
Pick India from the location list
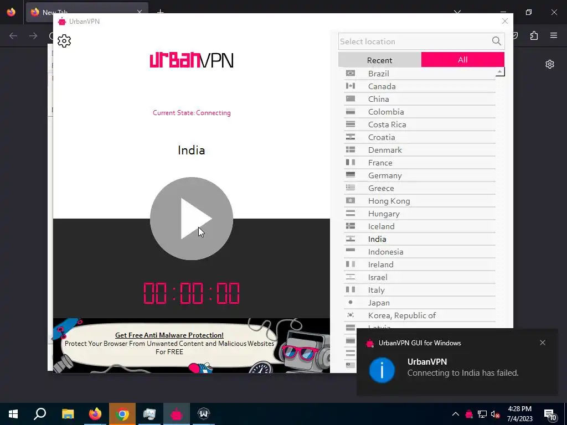click(x=420, y=239)
